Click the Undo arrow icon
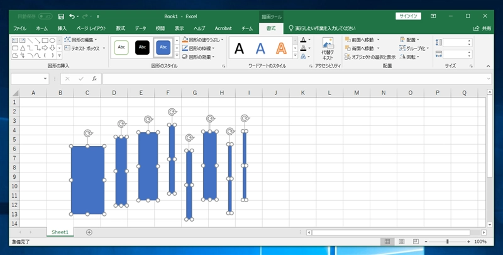 pyautogui.click(x=72, y=16)
